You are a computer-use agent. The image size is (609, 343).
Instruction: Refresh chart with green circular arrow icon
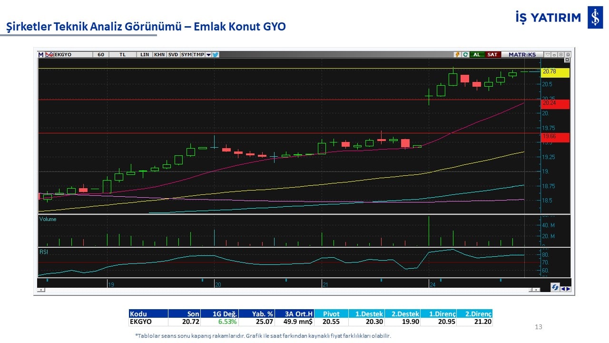pos(465,55)
